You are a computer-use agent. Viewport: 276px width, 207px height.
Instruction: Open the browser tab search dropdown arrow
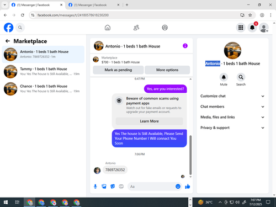pyautogui.click(x=5, y=5)
